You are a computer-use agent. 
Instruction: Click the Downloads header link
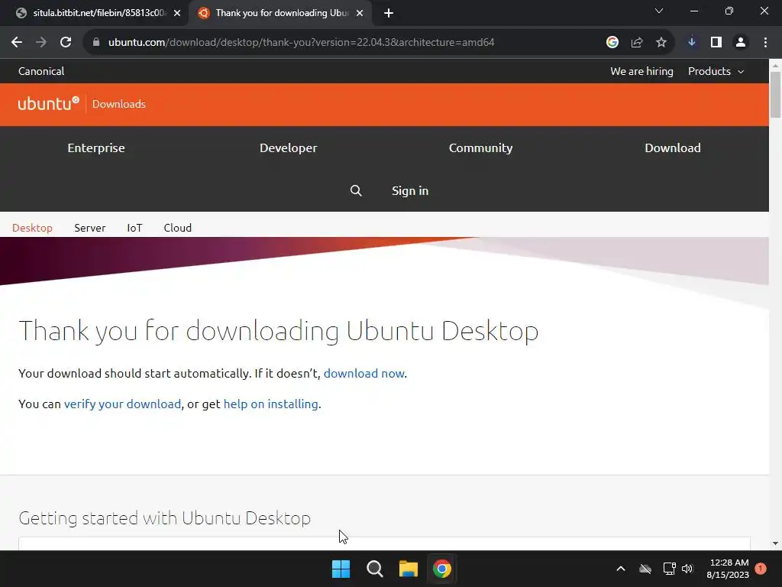point(118,104)
